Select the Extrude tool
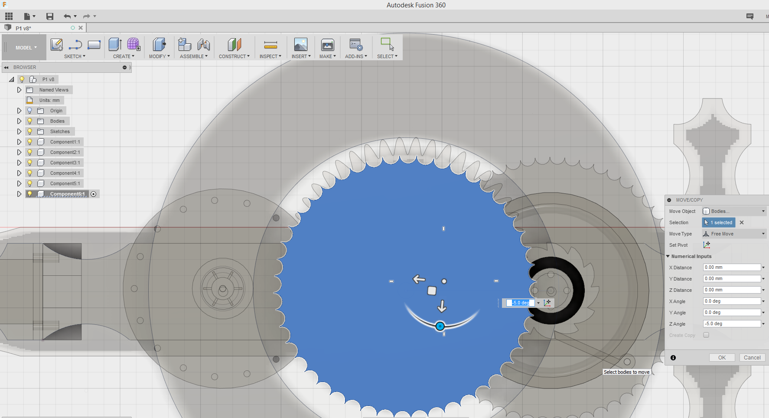The height and width of the screenshot is (418, 769). click(115, 44)
